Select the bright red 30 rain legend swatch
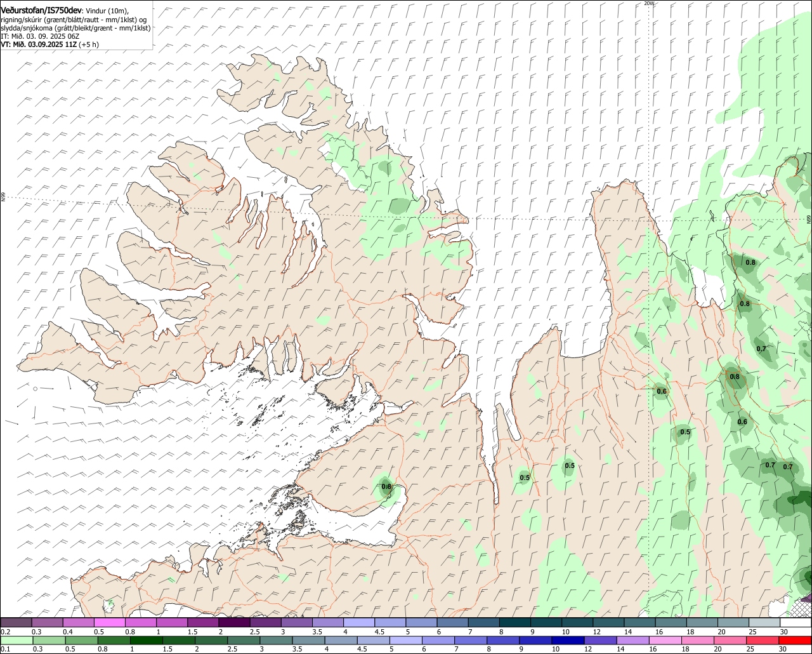This screenshot has width=812, height=654. [796, 641]
